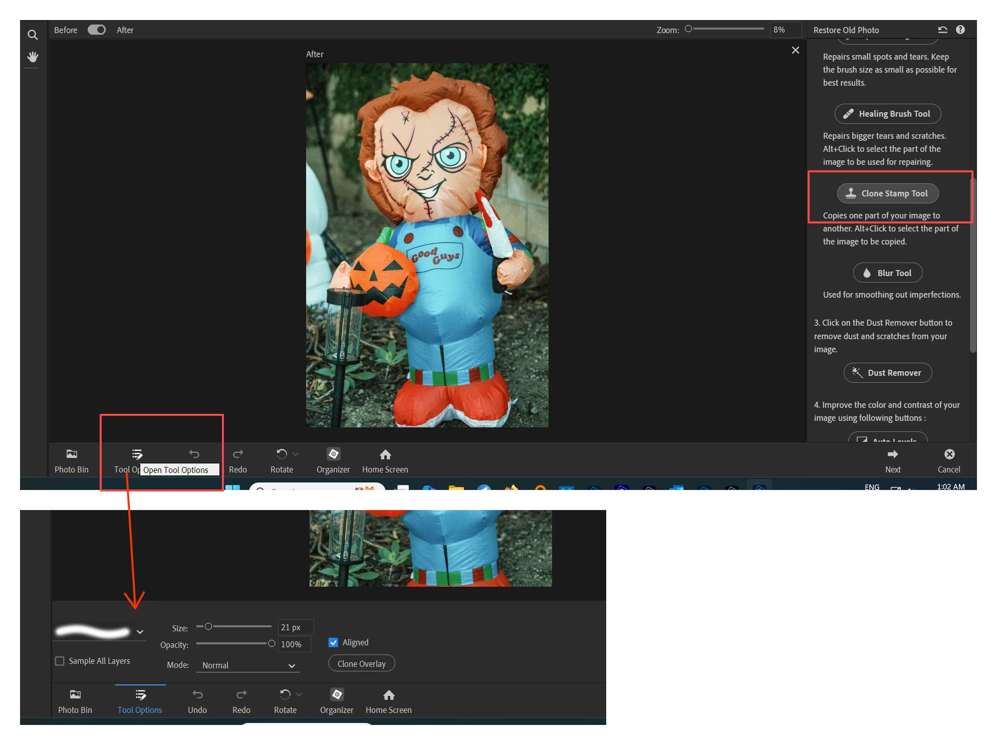This screenshot has width=997, height=745.
Task: Click the "4. Improve the color and contrast" instruction
Action: (x=887, y=411)
